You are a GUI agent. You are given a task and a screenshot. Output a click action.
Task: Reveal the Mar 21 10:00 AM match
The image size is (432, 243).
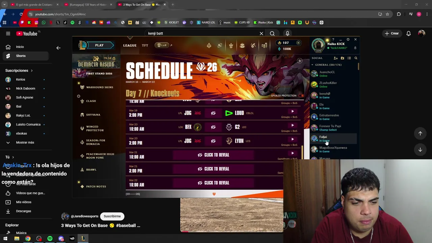[x=213, y=155]
